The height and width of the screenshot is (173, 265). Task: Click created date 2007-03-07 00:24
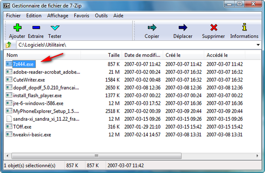[x=183, y=95]
